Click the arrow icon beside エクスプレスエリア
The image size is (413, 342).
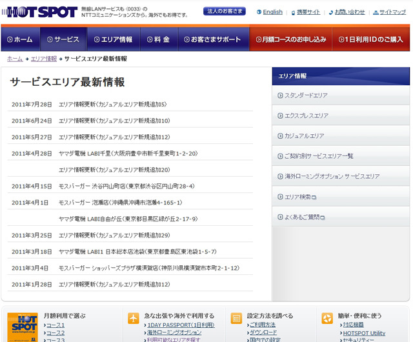[x=280, y=116]
